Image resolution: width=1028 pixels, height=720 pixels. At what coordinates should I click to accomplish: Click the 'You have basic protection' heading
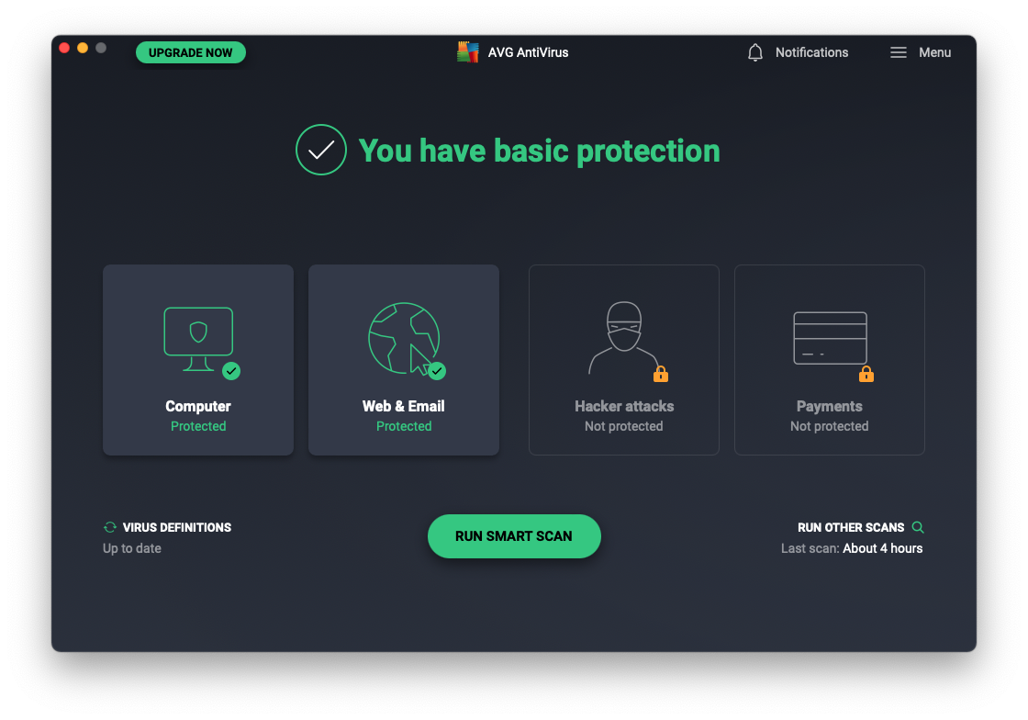point(539,151)
